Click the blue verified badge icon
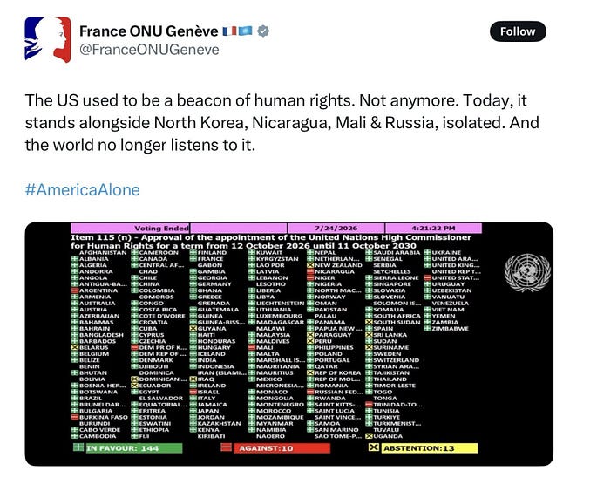Viewport: 597px width, 478px height. pyautogui.click(x=263, y=31)
